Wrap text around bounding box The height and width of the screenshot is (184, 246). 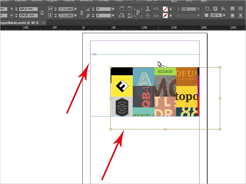tap(240, 9)
